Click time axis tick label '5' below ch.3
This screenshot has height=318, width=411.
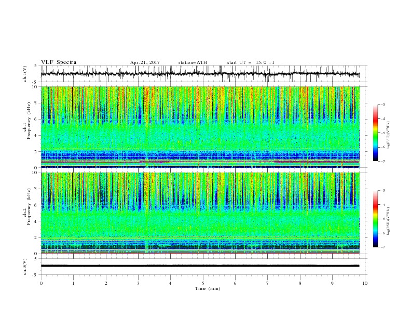[x=203, y=283]
